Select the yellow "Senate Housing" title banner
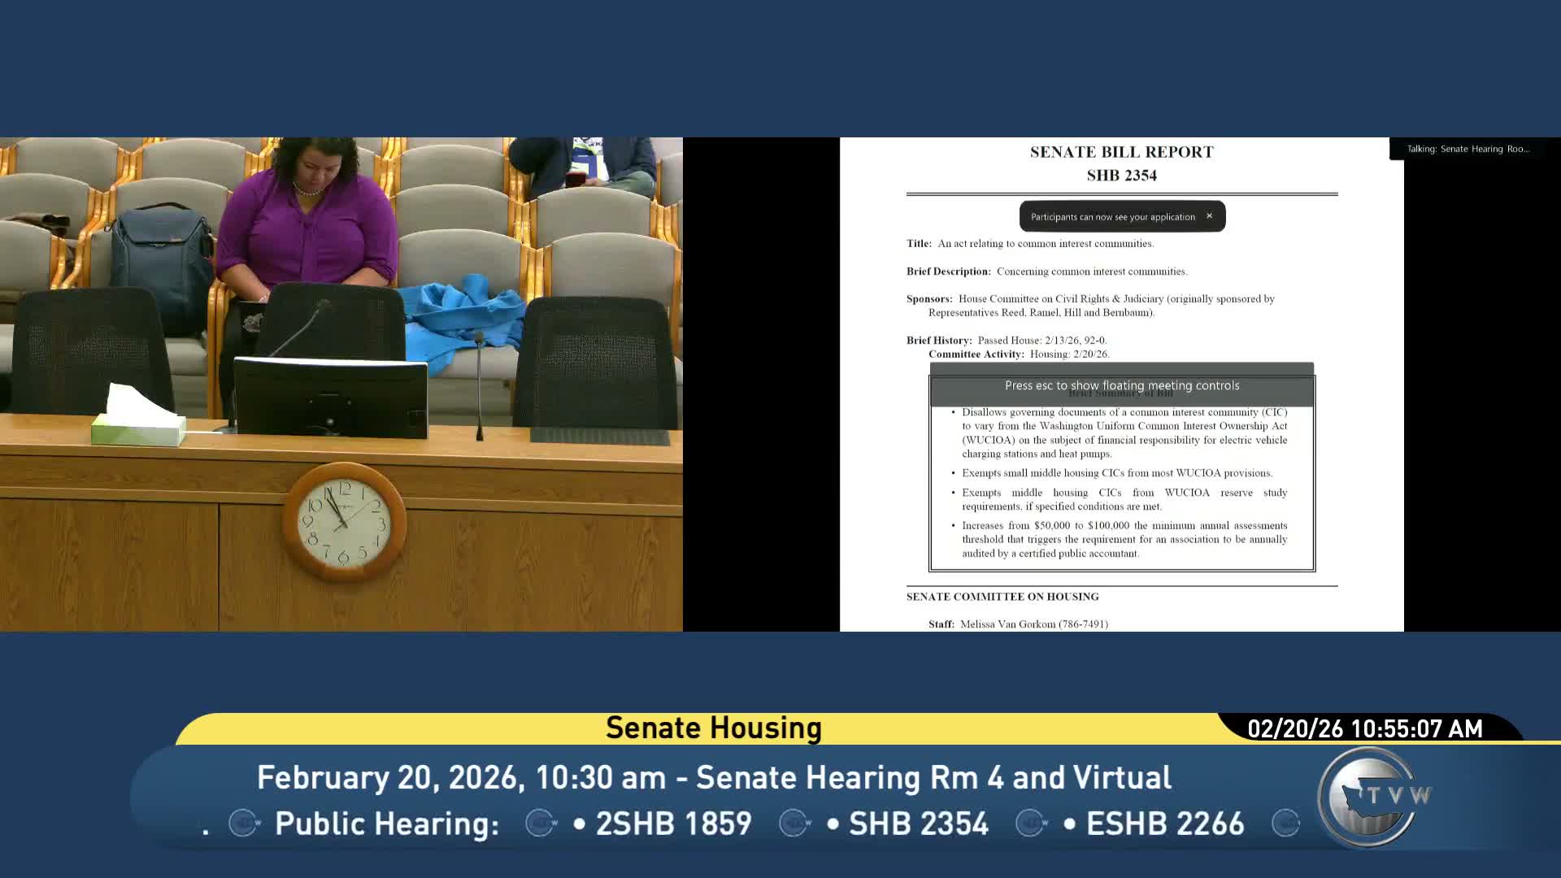 711,728
